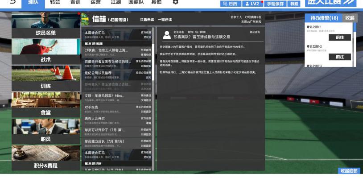Click 一键已读 to mark all read
The width and height of the screenshot is (363, 178).
point(165,20)
